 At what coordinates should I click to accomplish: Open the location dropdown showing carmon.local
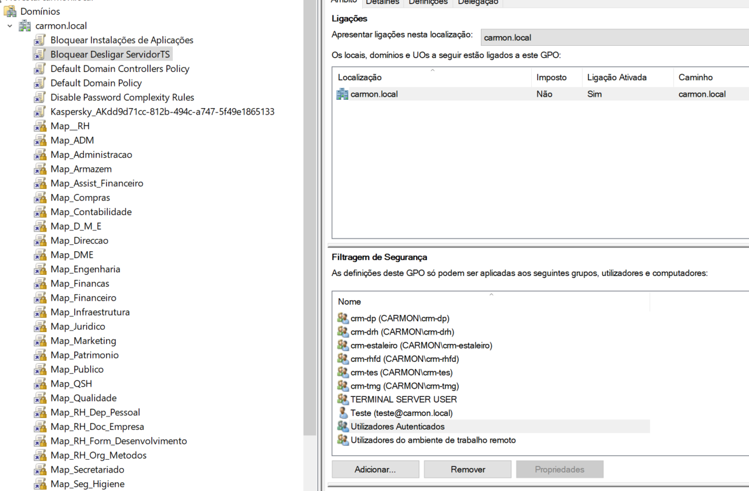615,38
